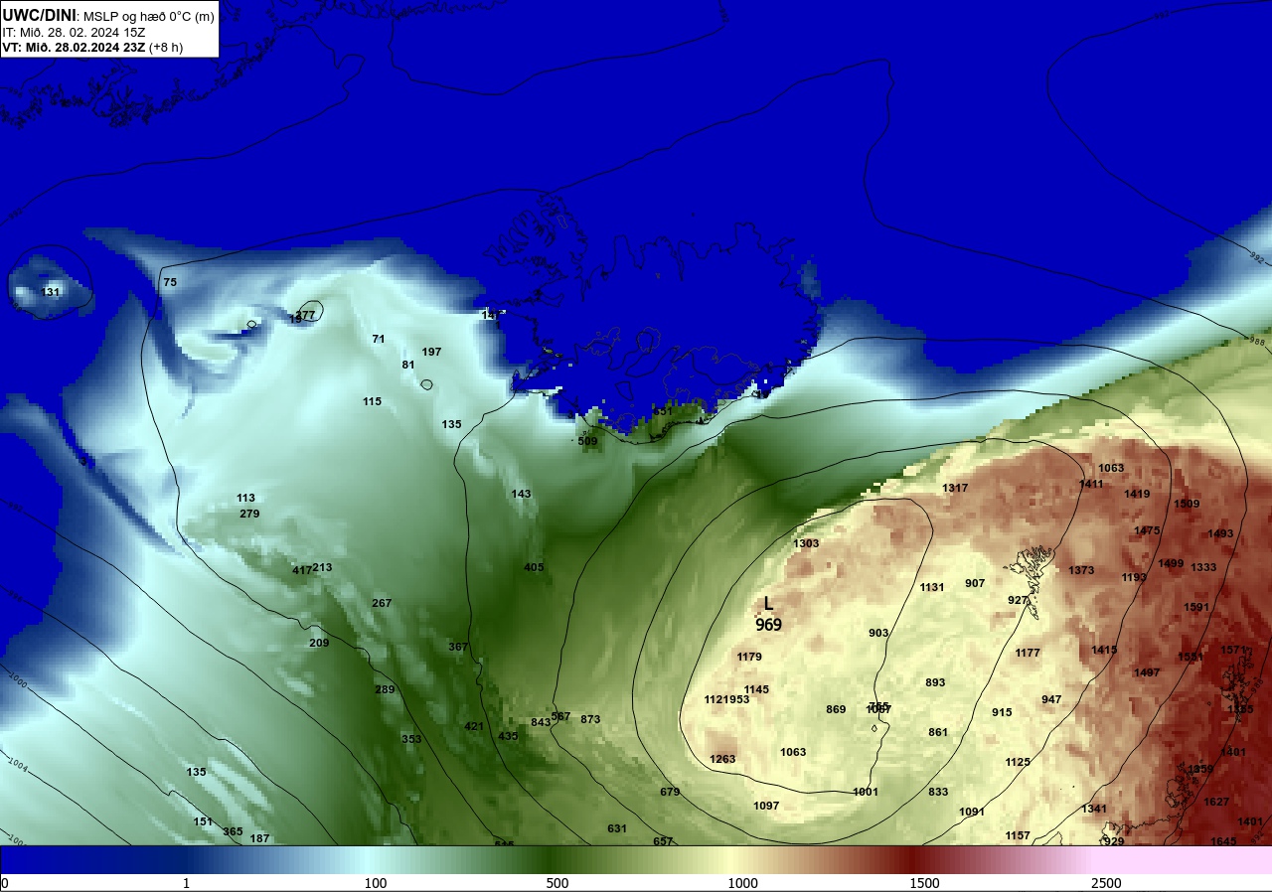Click the height value 209

pos(319,643)
